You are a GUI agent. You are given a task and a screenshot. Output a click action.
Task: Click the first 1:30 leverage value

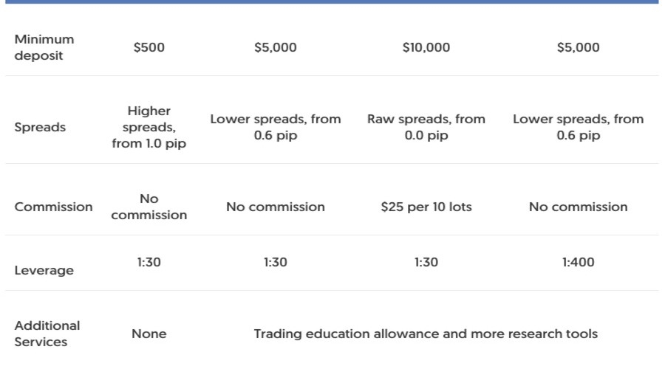tap(149, 262)
